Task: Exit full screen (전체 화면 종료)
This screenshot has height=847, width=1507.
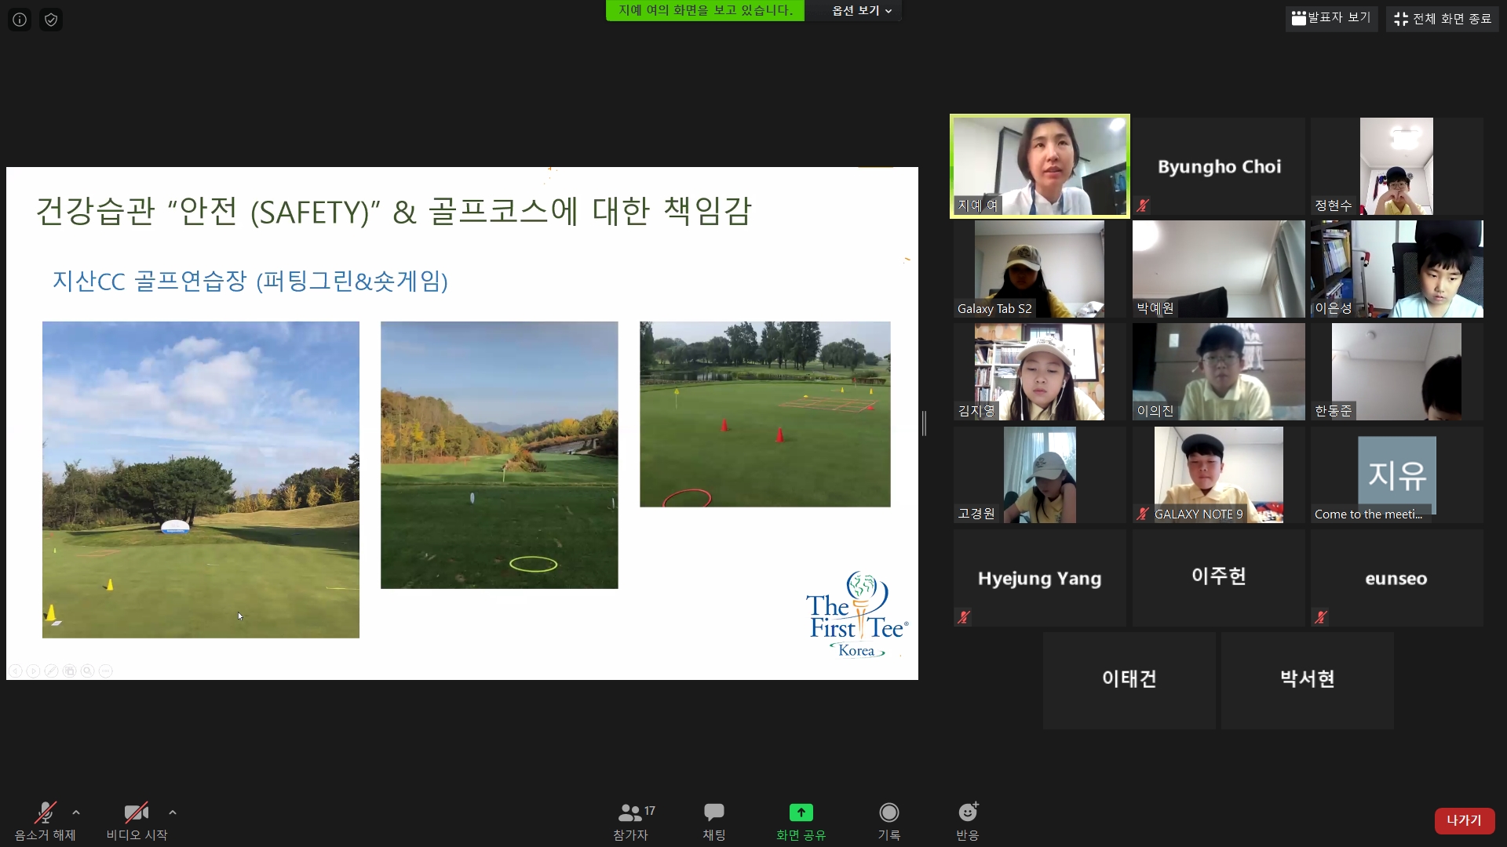Action: pos(1443,19)
